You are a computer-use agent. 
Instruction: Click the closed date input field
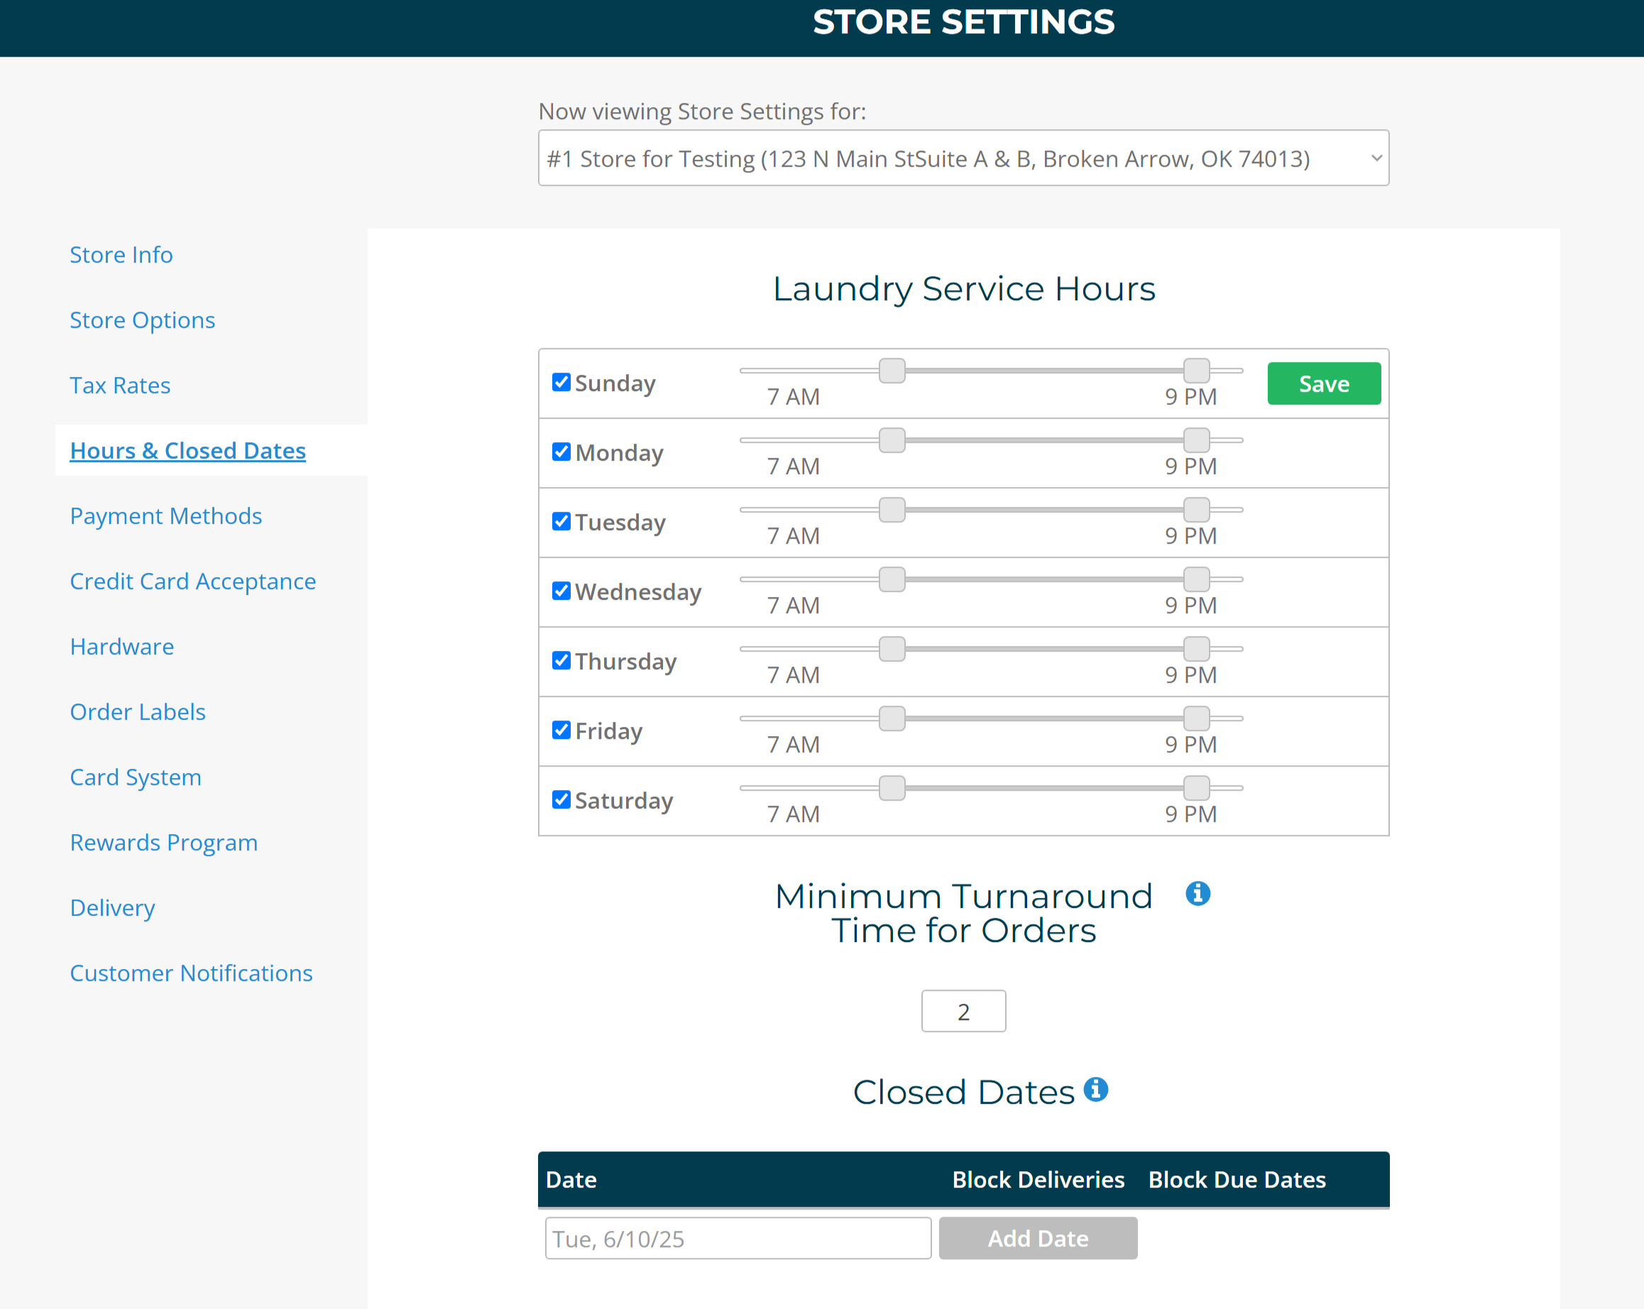738,1238
